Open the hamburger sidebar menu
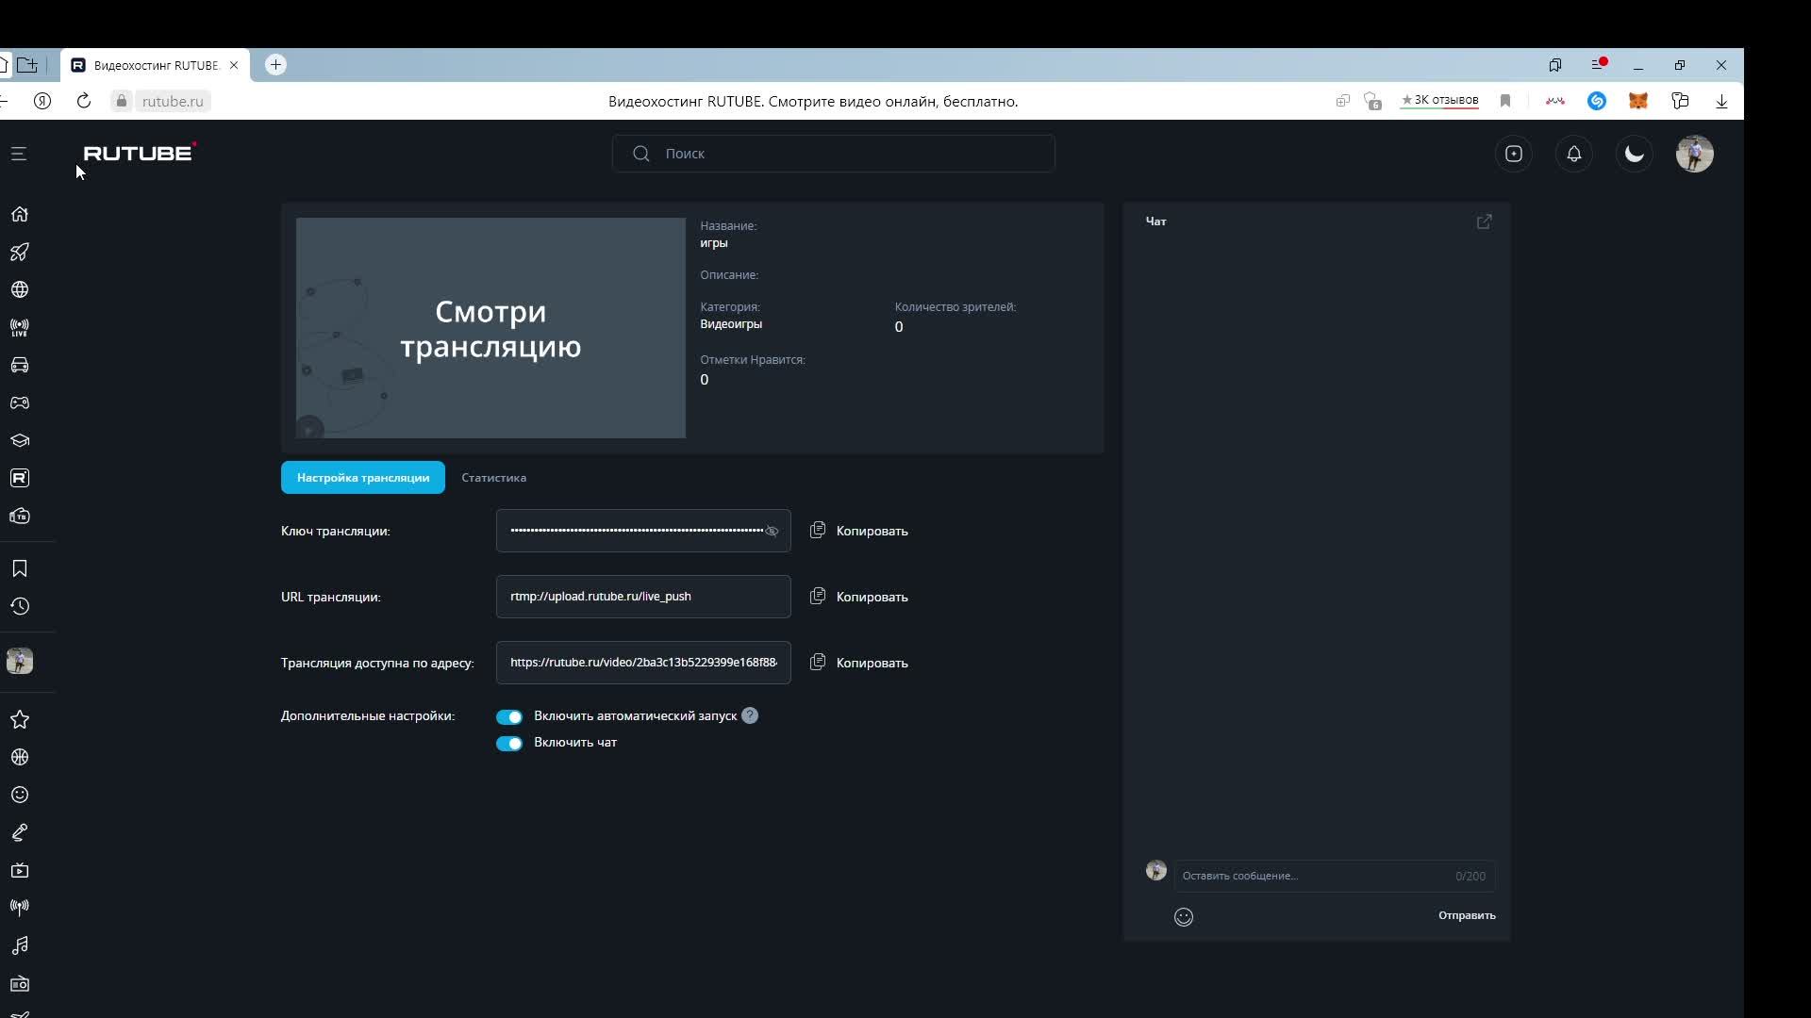 pos(19,154)
